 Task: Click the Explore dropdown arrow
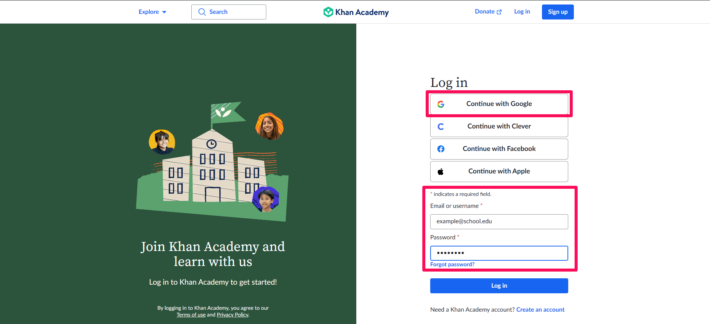(x=164, y=12)
